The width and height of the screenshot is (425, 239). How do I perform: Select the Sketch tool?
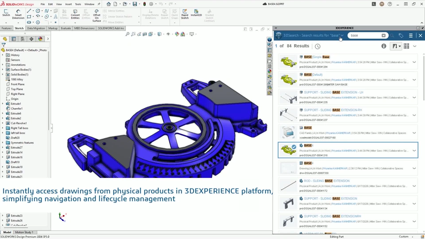click(x=6, y=12)
